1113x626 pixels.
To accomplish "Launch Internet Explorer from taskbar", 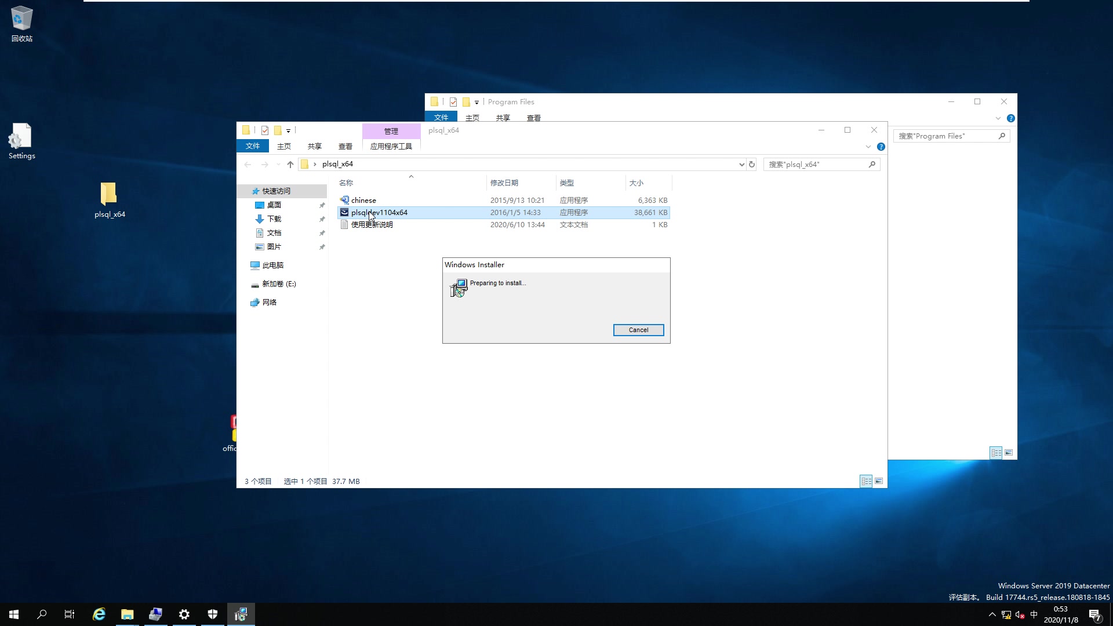I will [x=99, y=614].
